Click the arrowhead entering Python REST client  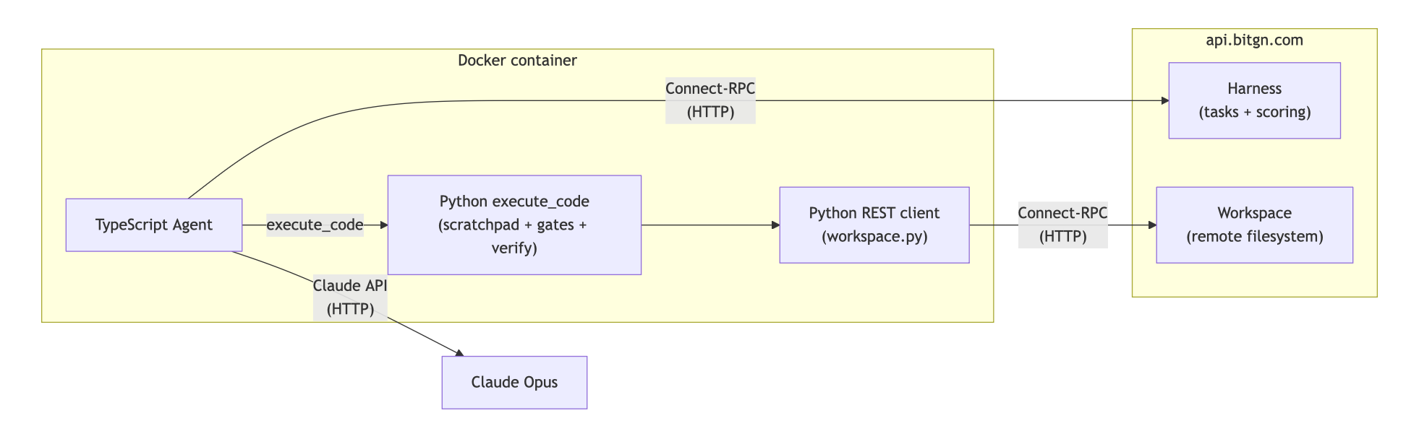(x=775, y=225)
